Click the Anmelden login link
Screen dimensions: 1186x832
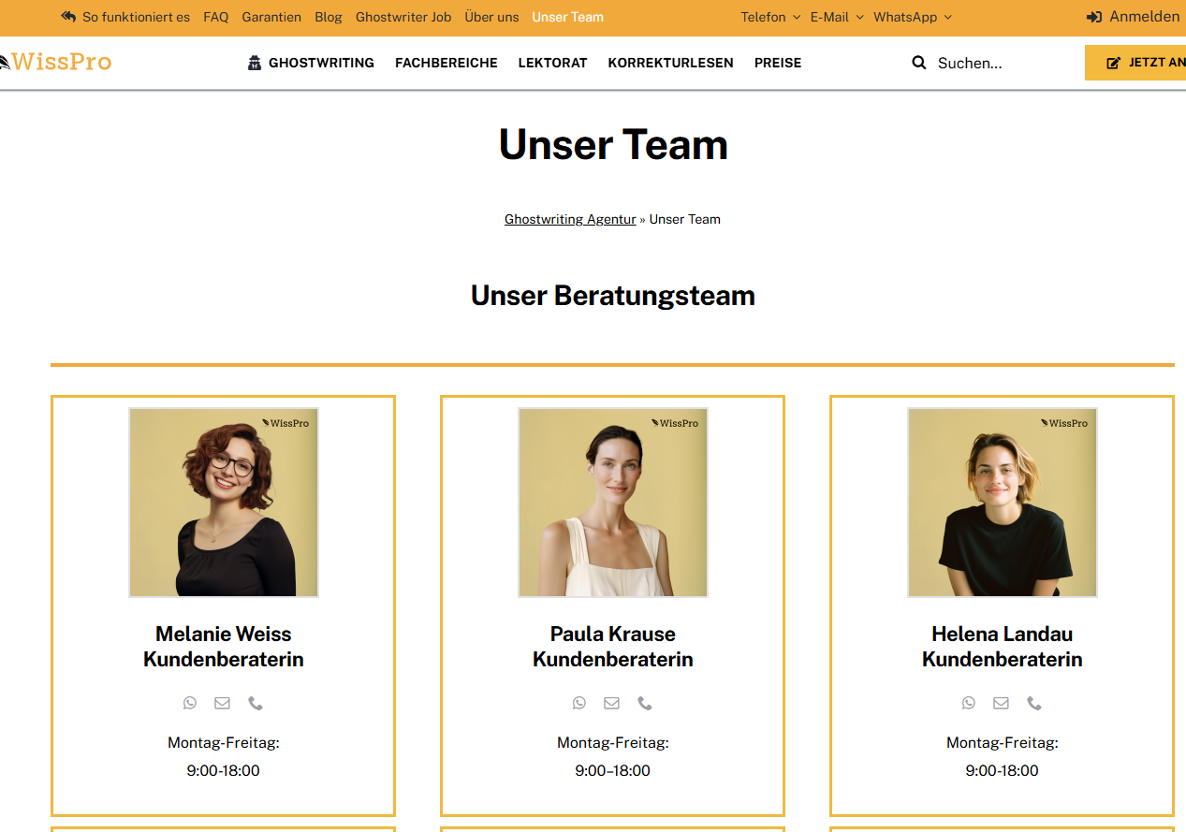click(x=1134, y=17)
